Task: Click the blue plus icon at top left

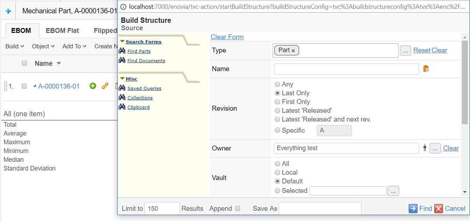Action: tap(8, 11)
